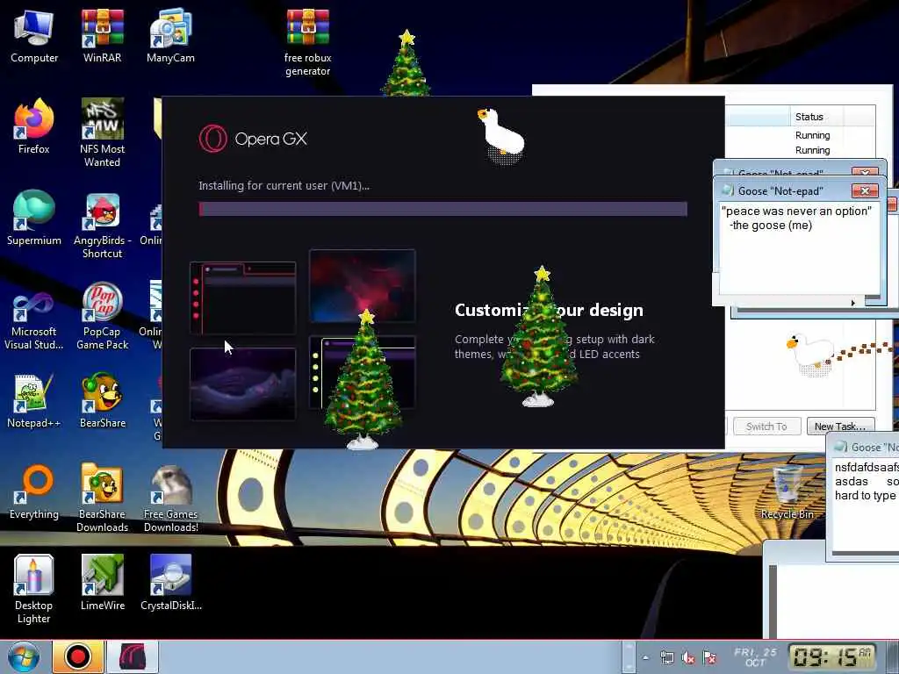Image resolution: width=899 pixels, height=674 pixels.
Task: Launch the BearShare desktop shortcut
Action: 102,400
